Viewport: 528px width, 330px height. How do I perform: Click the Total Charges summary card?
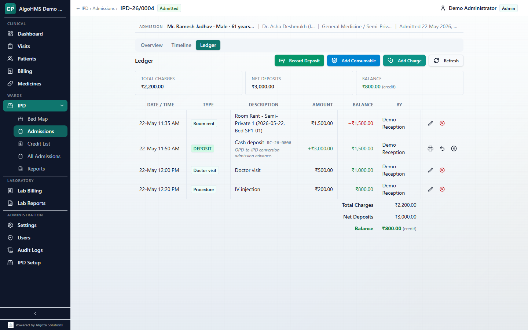(188, 83)
